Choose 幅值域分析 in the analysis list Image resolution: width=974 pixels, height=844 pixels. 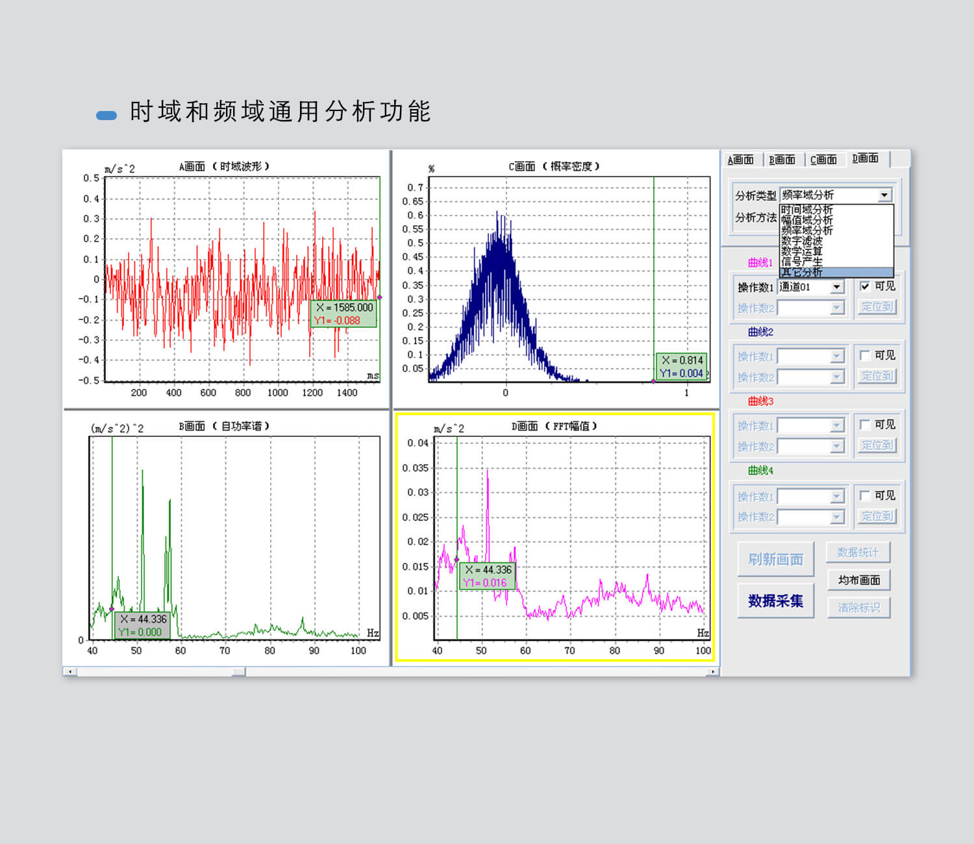(806, 220)
